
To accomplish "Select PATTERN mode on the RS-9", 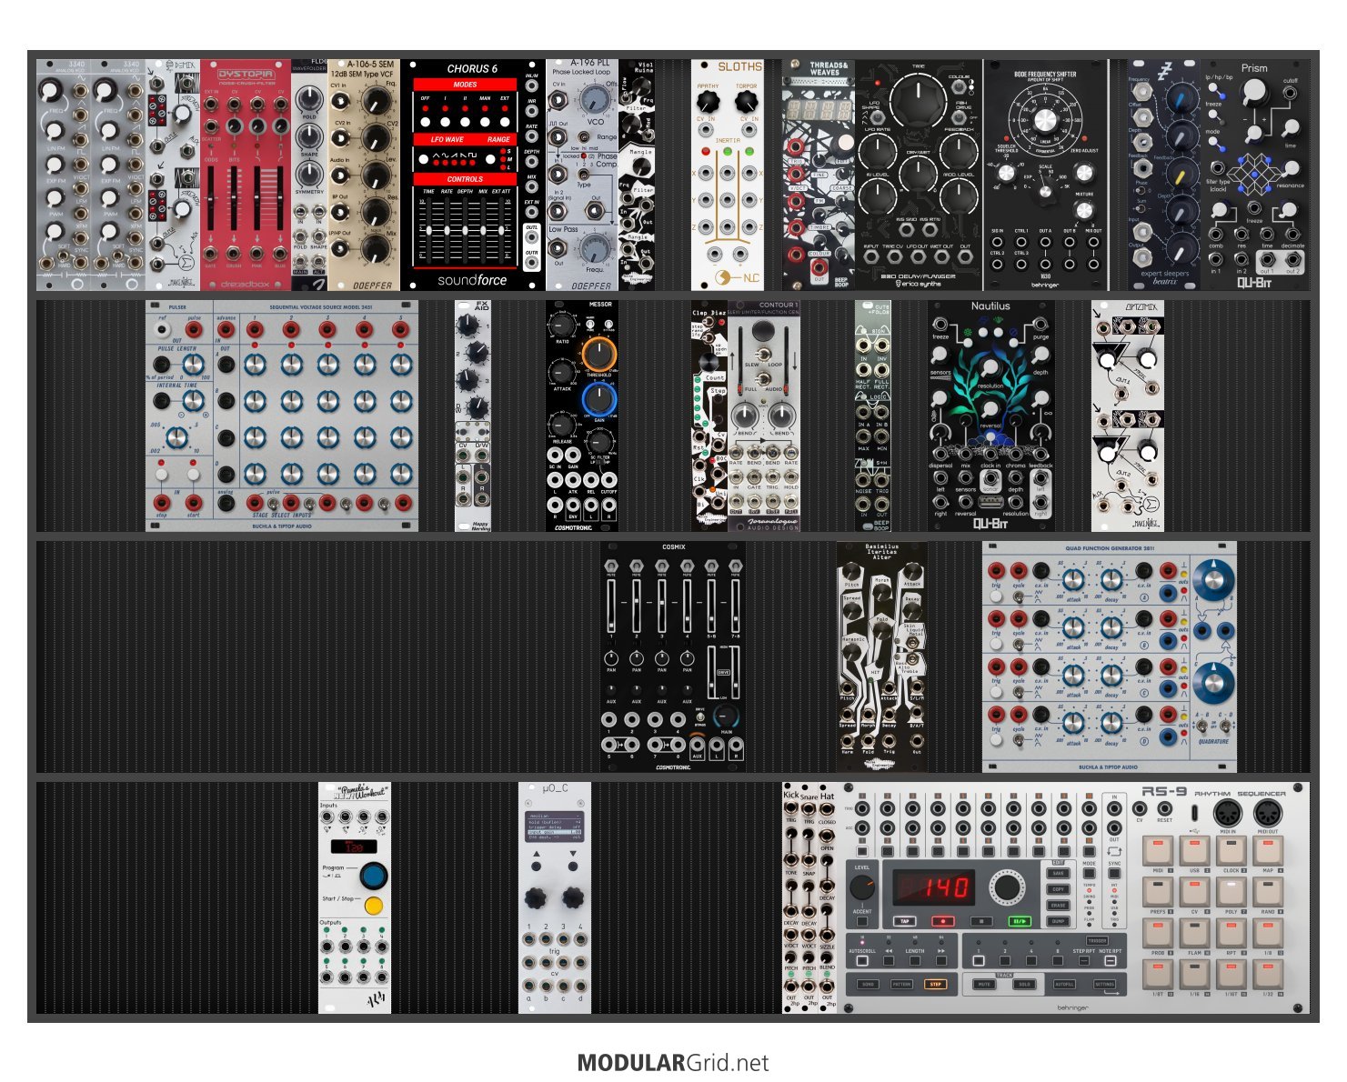I will (901, 984).
